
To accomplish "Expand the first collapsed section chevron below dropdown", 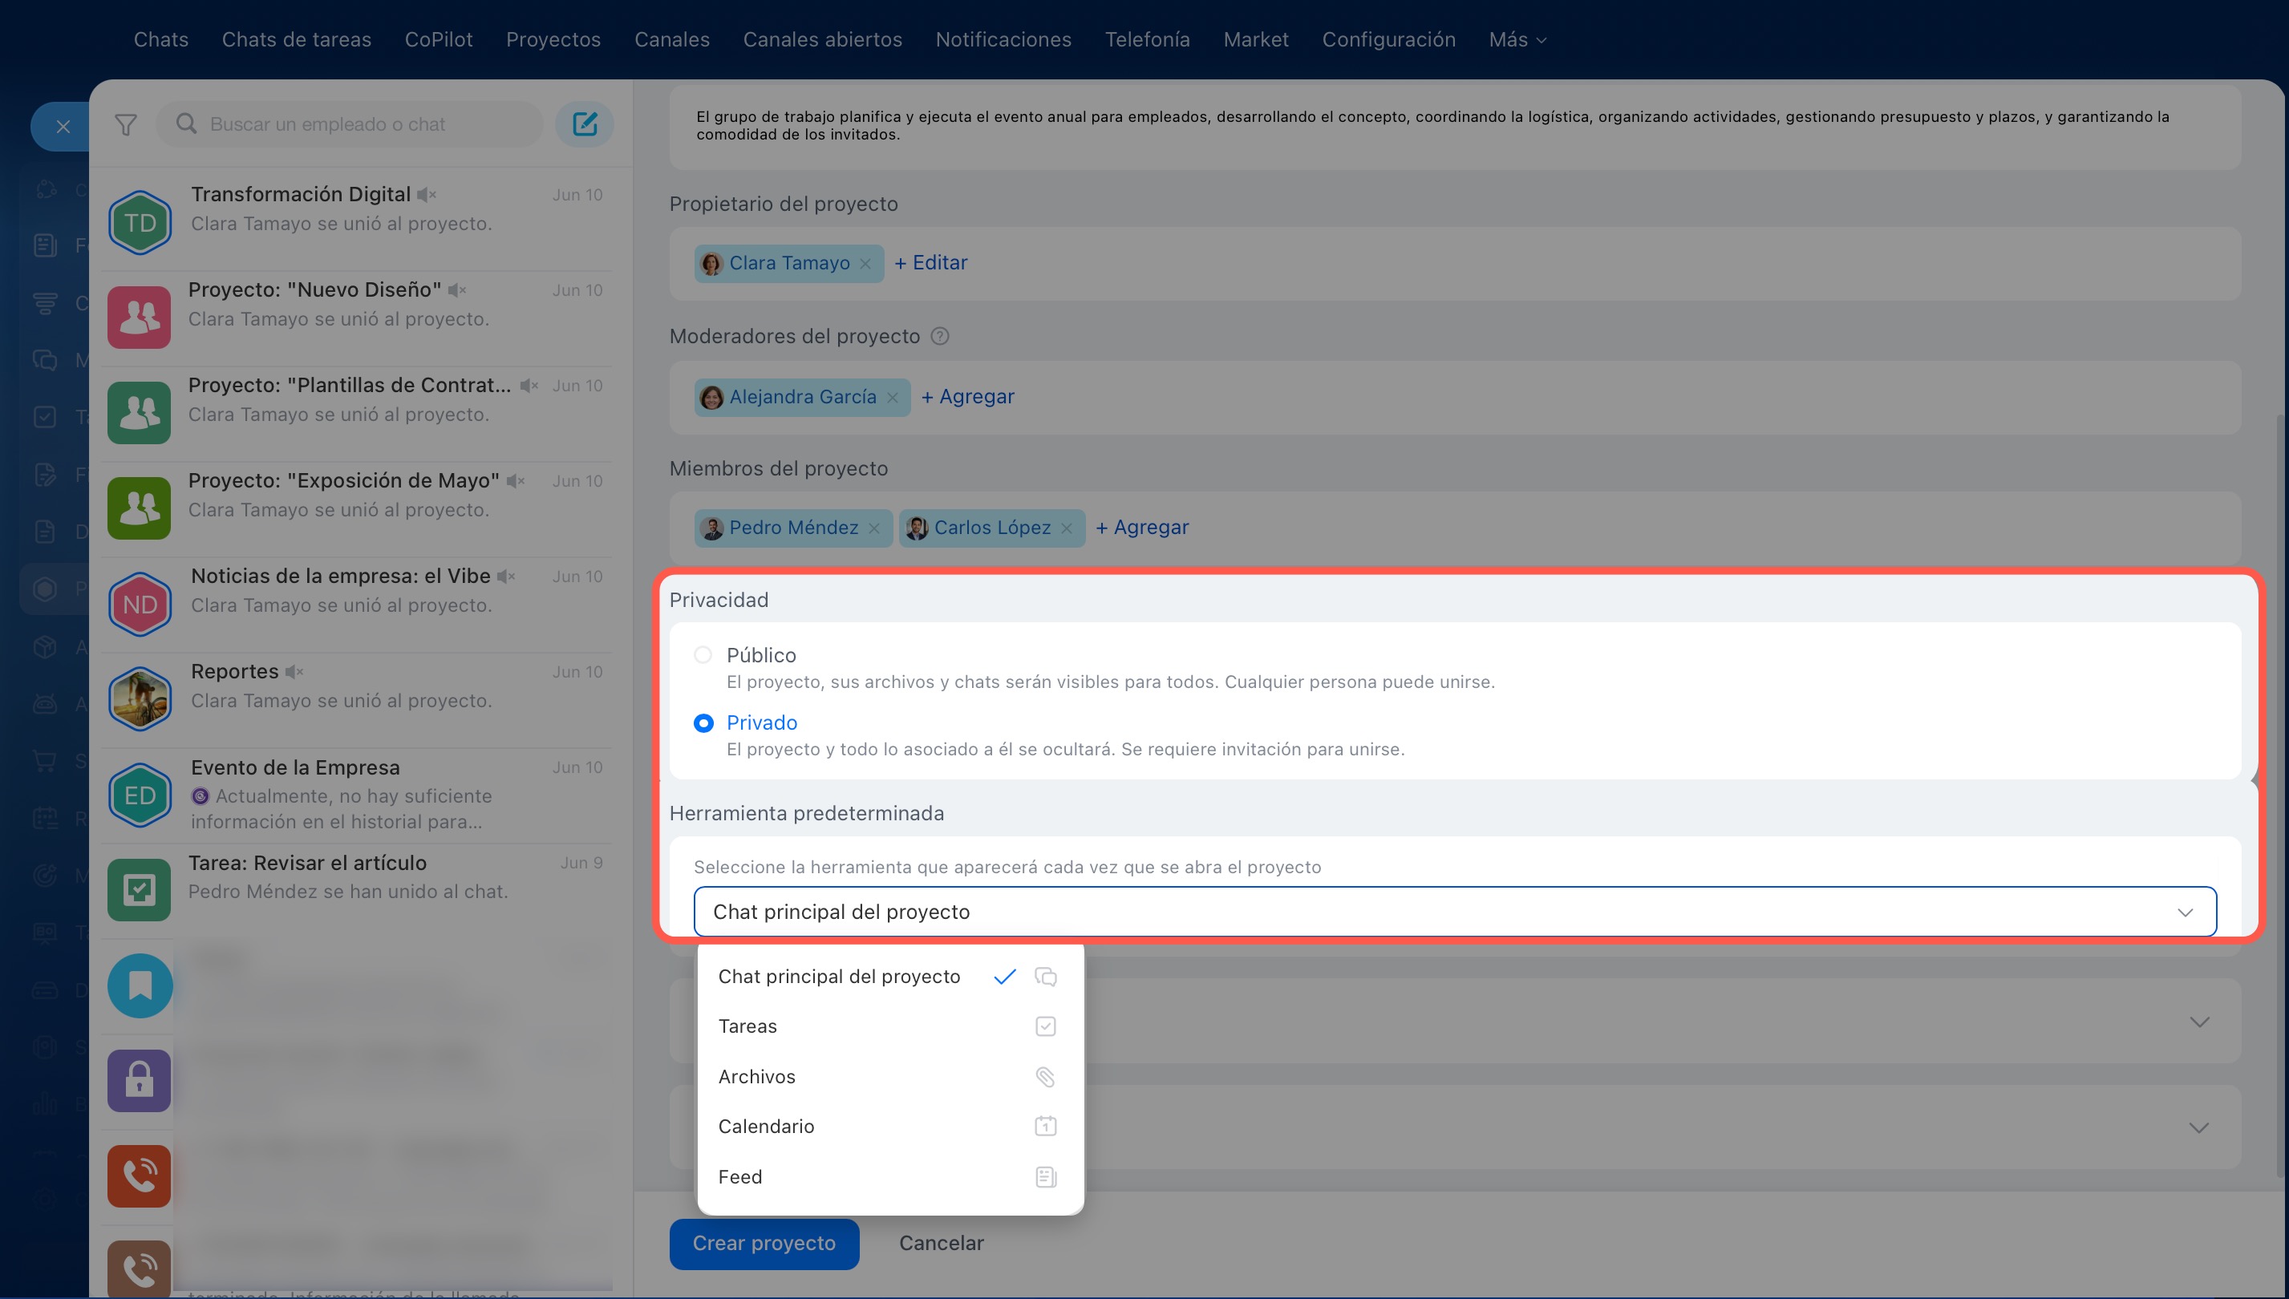I will tap(2199, 1022).
